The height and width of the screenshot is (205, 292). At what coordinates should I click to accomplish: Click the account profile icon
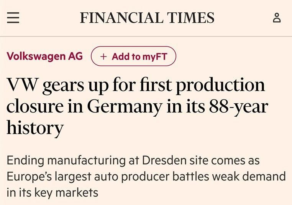point(277,18)
